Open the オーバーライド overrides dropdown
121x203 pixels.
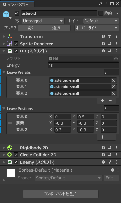pos(97,28)
